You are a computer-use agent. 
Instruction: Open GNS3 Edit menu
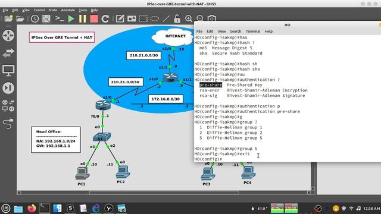coord(15,10)
